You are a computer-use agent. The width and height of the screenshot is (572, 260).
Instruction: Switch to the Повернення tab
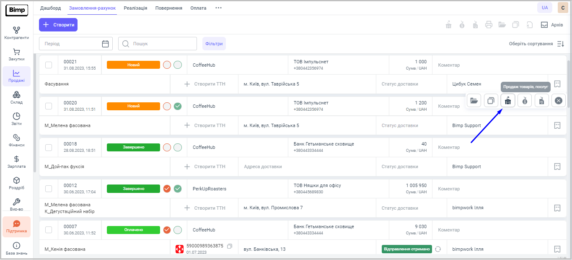coord(168,8)
